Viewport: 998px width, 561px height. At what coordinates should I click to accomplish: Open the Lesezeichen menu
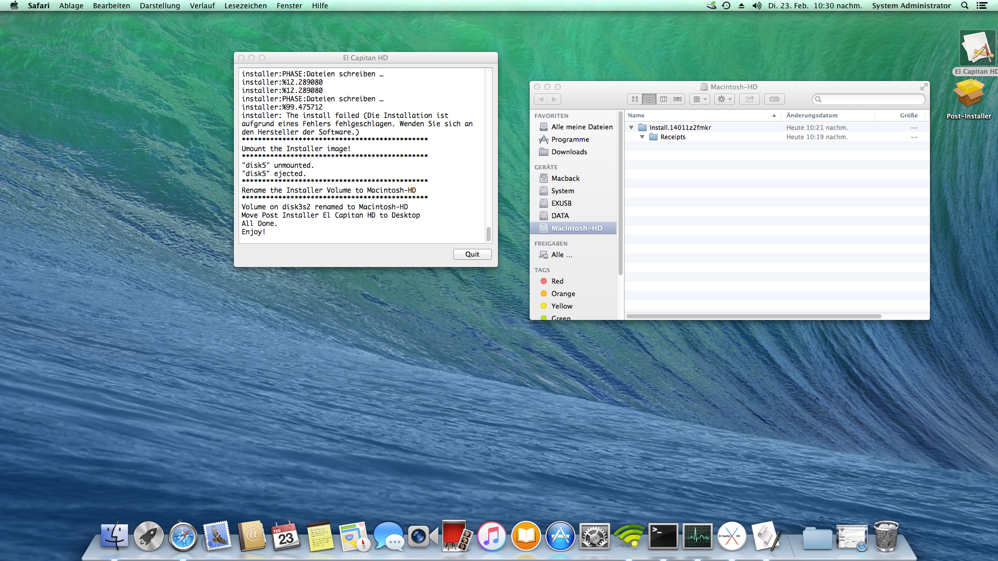[245, 6]
